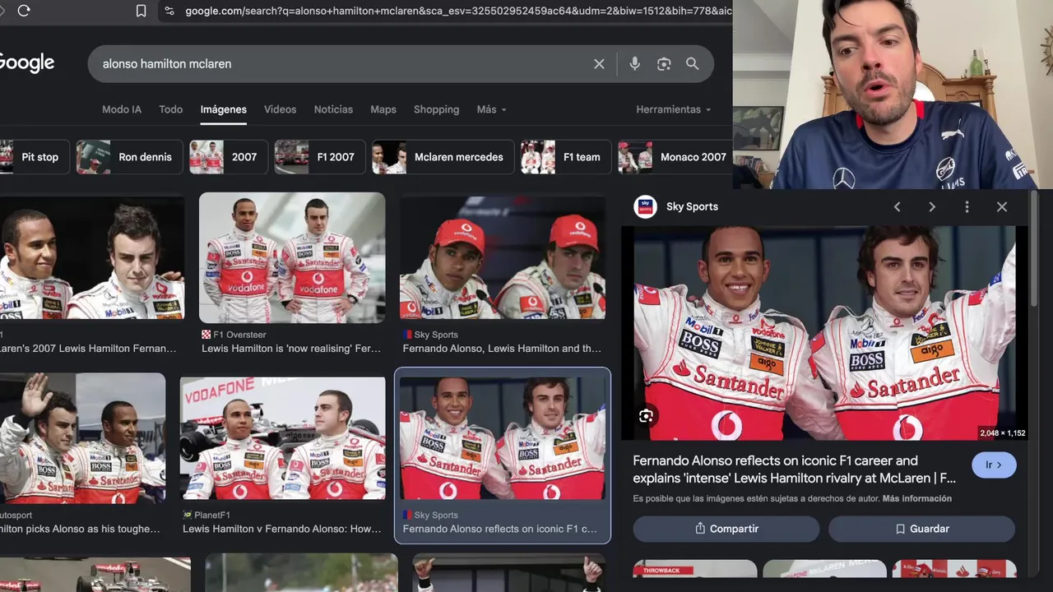Open Autosport toughest rival thumbnail
The image size is (1053, 592).
[82, 438]
